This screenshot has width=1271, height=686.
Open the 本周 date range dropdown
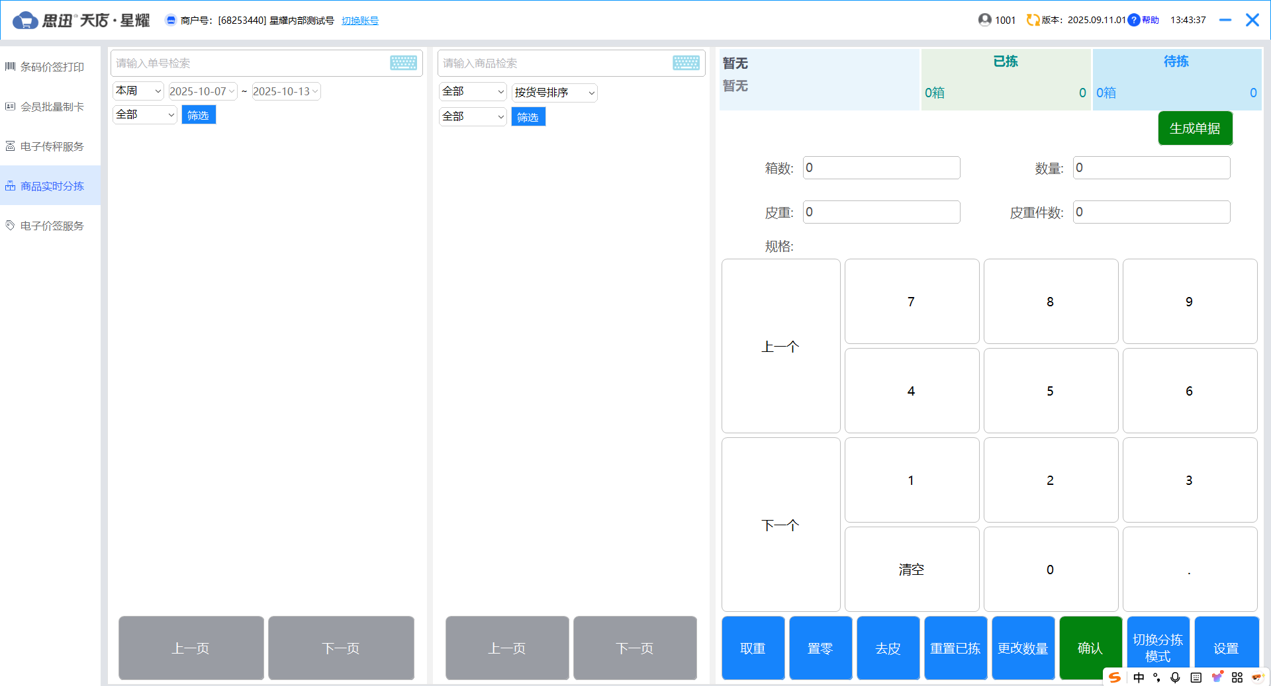click(138, 91)
